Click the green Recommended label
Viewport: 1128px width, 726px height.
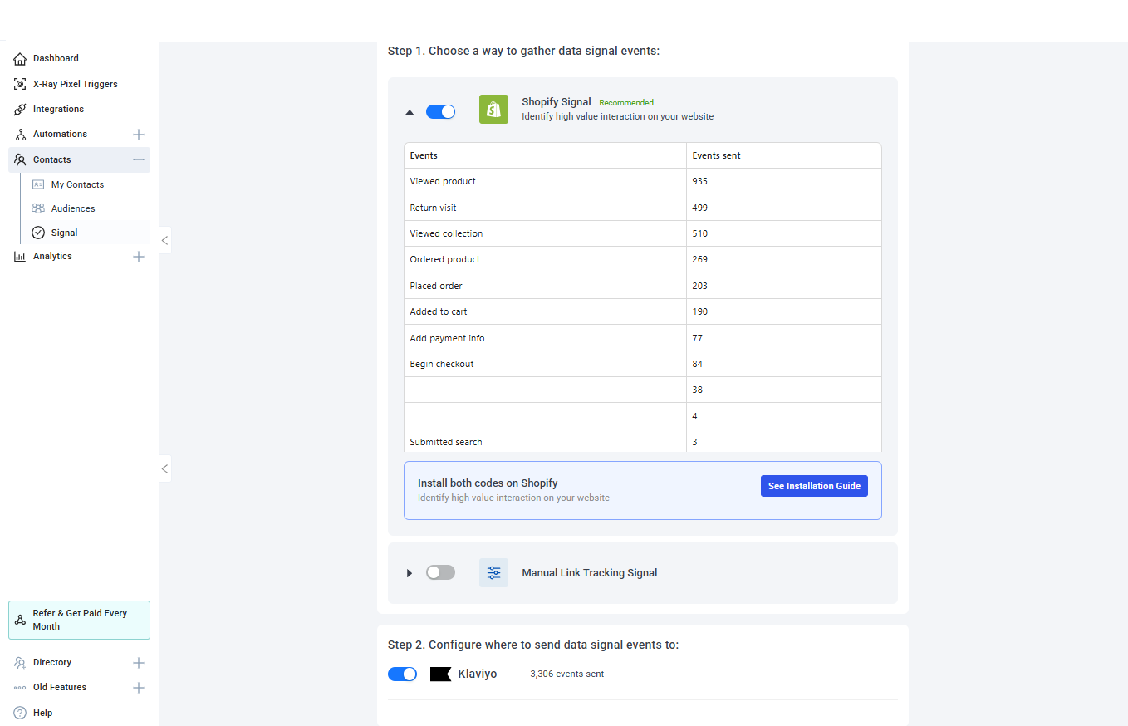tap(626, 103)
